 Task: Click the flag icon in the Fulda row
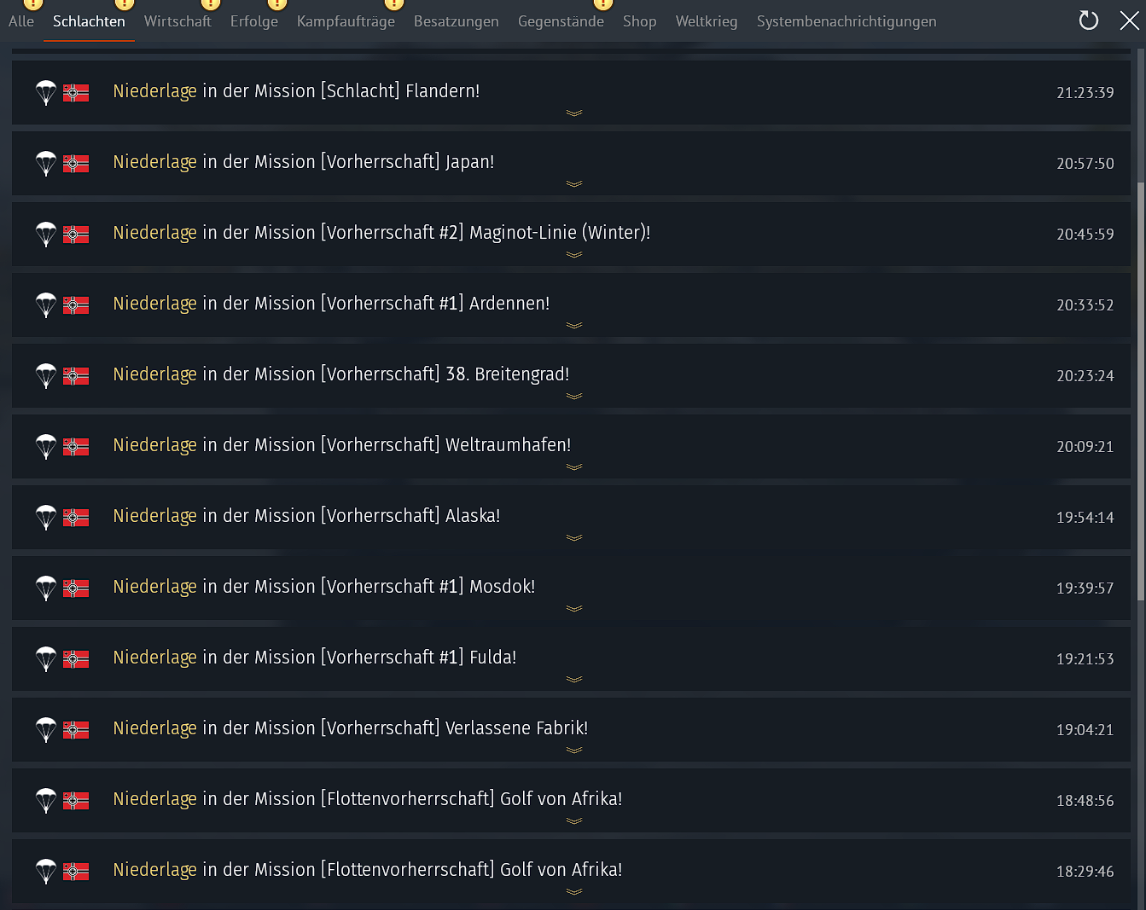[x=76, y=658]
